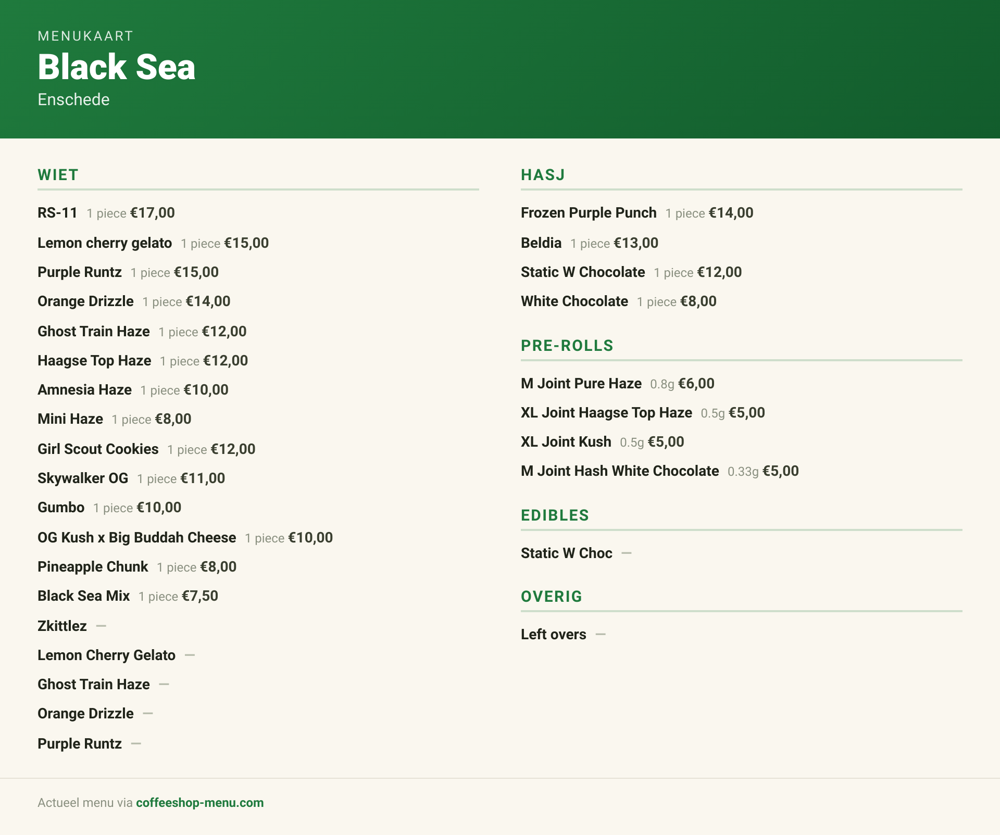Viewport: 1000px width, 835px height.
Task: Click the OVERIG section heading
Action: pos(552,597)
